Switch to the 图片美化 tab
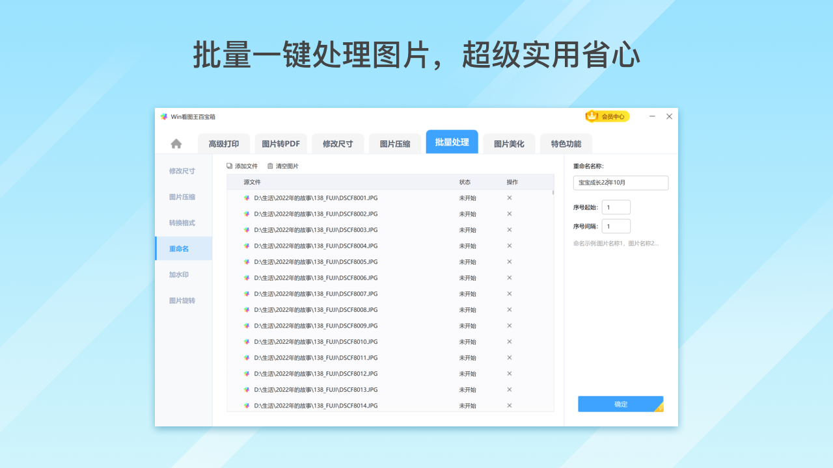Image resolution: width=833 pixels, height=468 pixels. [x=508, y=143]
